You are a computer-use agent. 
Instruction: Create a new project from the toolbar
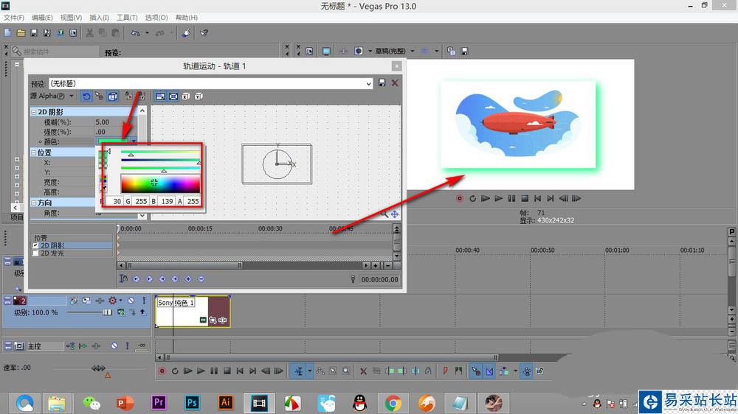pyautogui.click(x=7, y=33)
